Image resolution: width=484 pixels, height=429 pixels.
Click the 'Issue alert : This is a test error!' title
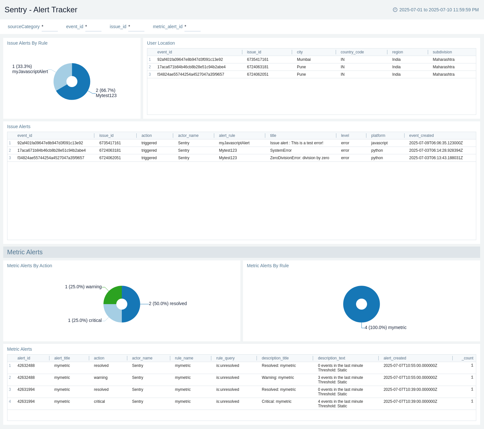pos(297,143)
